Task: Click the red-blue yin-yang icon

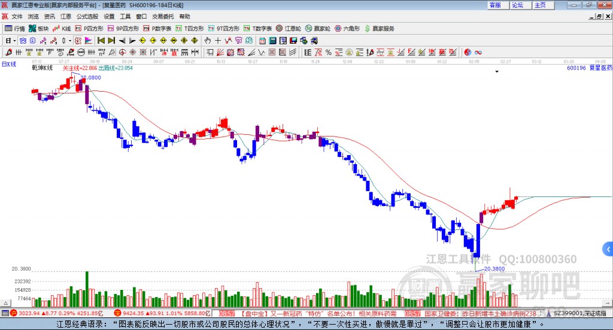Action: [468, 52]
